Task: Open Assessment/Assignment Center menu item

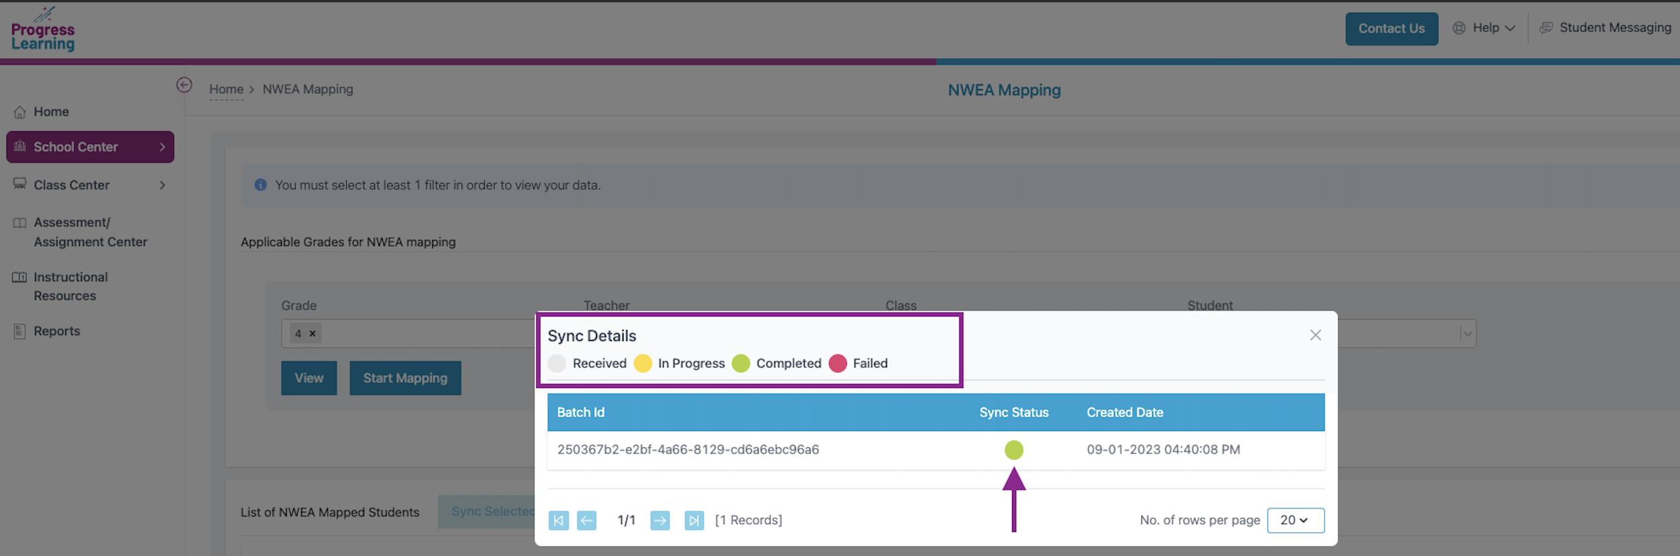Action: 90,232
